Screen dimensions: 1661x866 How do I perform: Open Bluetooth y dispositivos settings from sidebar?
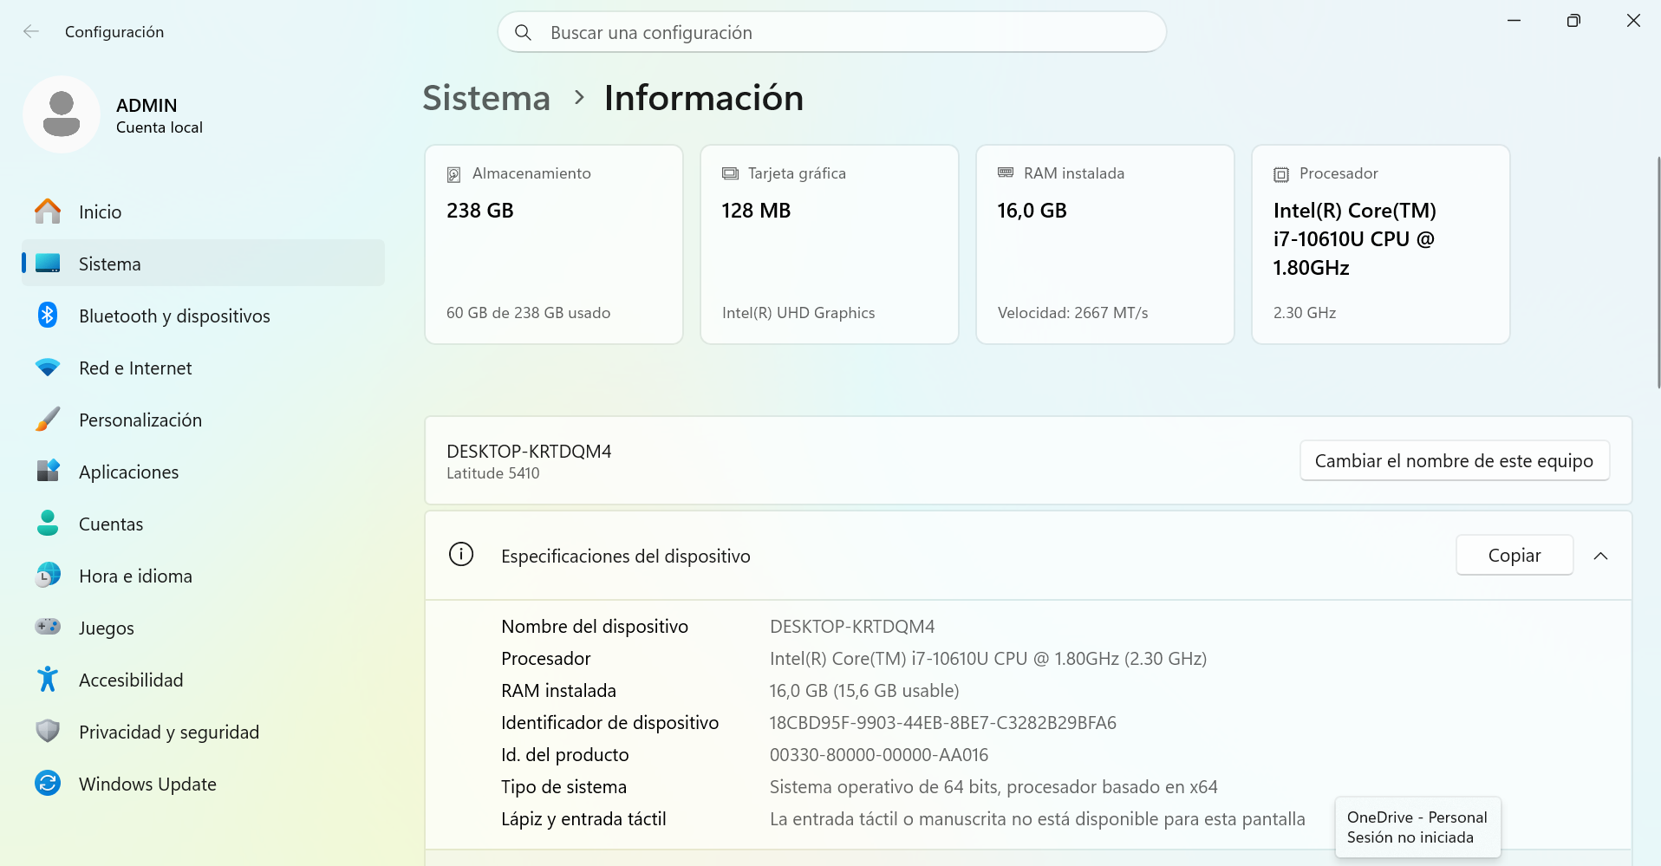point(174,316)
